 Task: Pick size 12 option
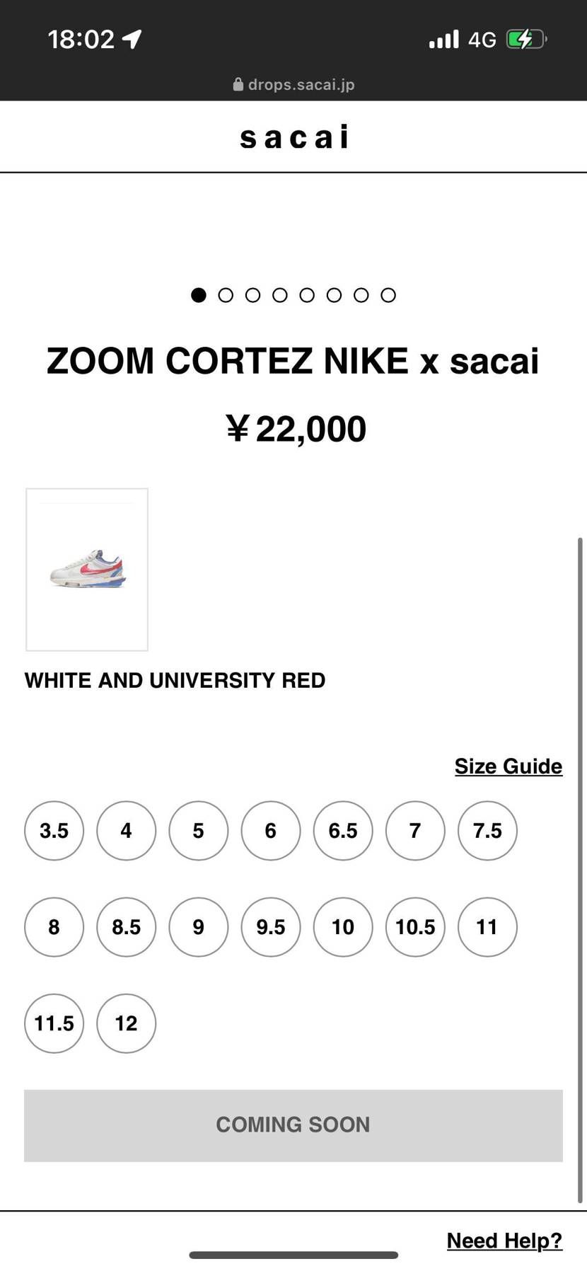[x=127, y=1023]
